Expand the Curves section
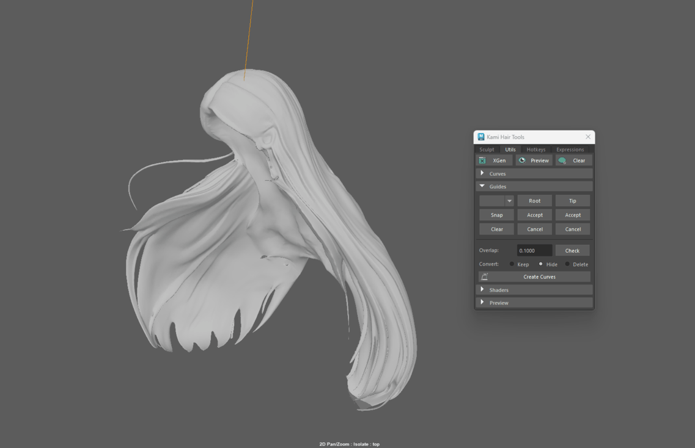 point(534,173)
